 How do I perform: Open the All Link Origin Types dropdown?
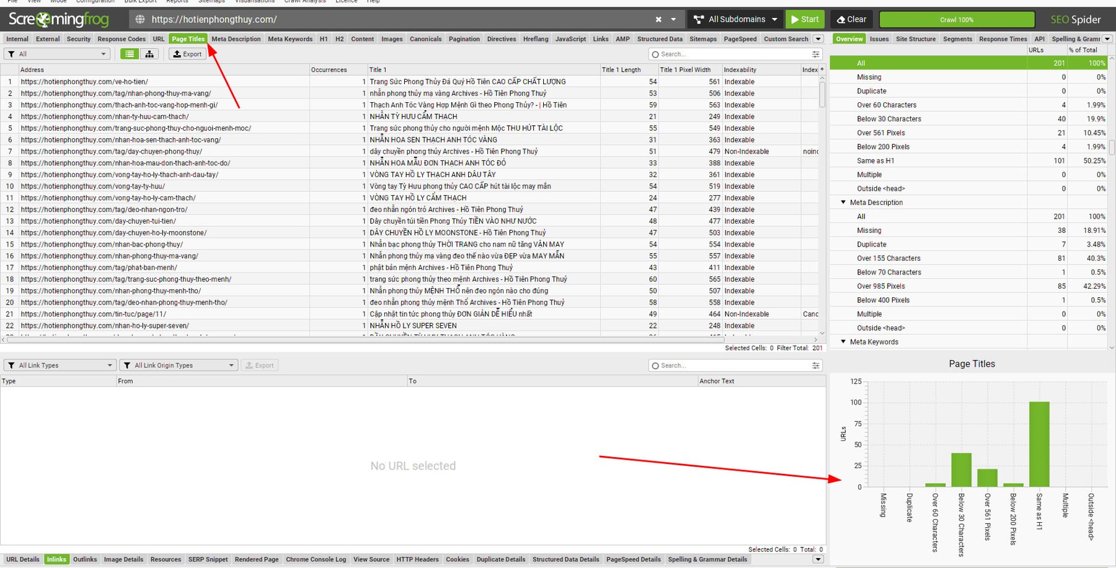179,365
